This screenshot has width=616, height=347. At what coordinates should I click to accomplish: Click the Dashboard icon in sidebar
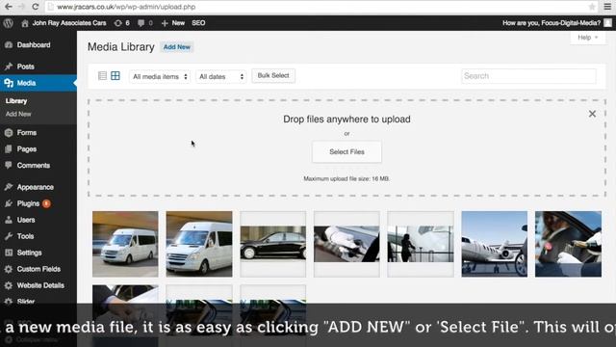click(x=9, y=45)
